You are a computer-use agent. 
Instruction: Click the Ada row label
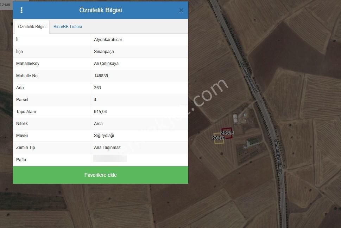[x=20, y=88]
